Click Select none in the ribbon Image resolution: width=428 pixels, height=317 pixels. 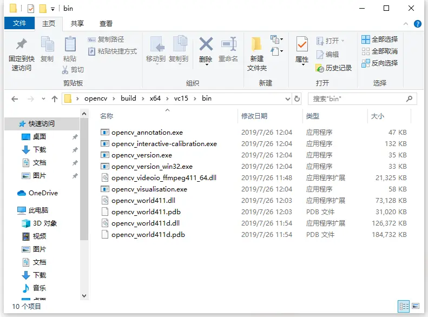point(380,51)
